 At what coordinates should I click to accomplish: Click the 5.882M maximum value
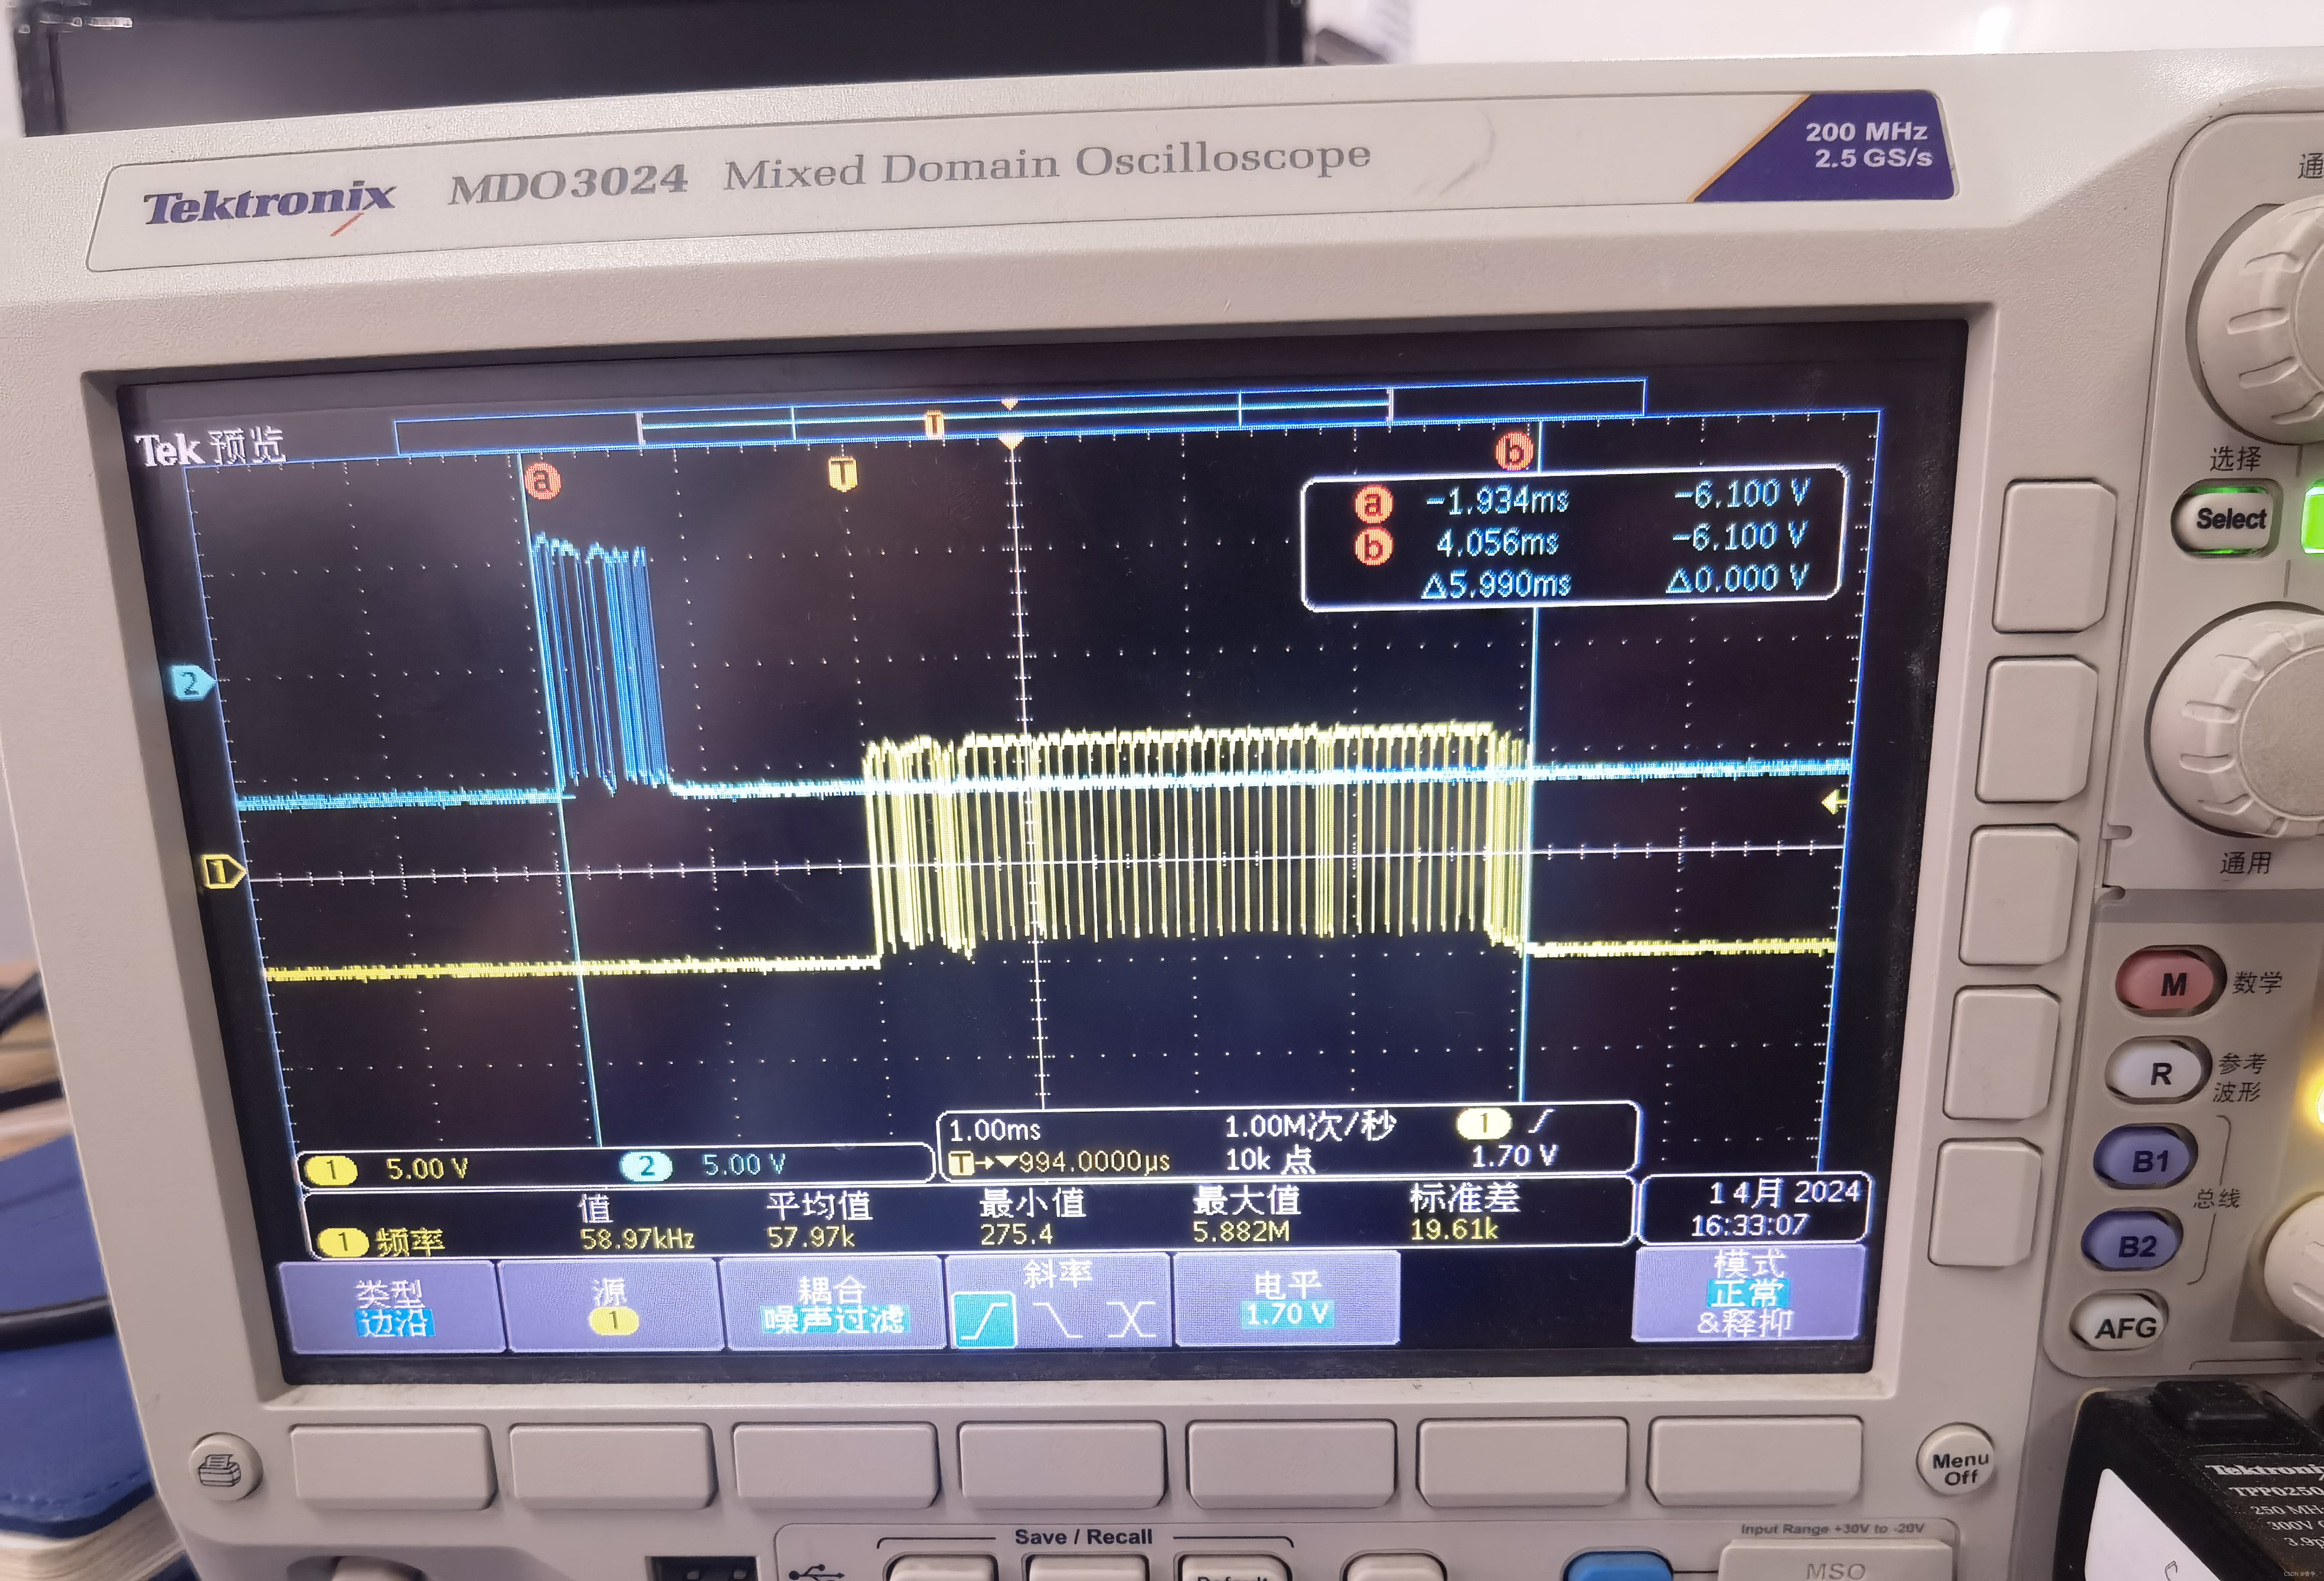[x=1241, y=1231]
